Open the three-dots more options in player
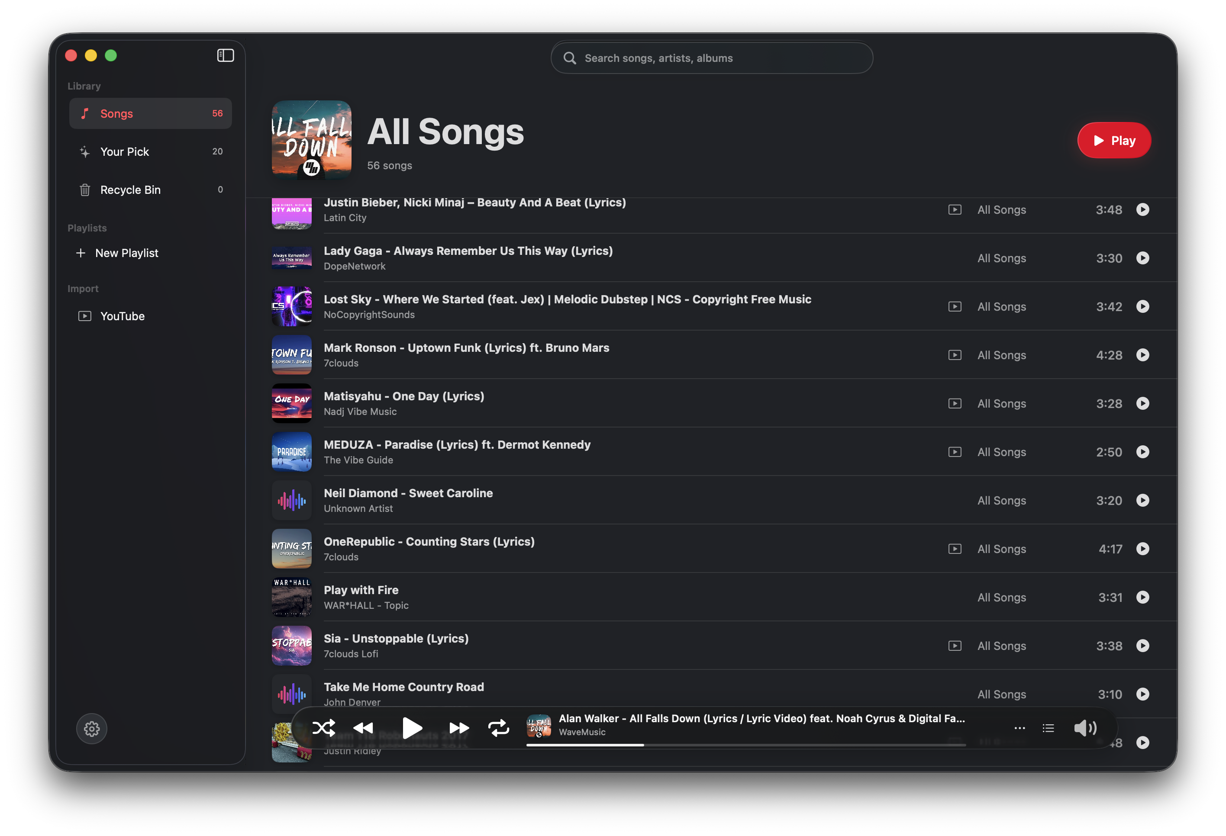This screenshot has width=1226, height=836. pyautogui.click(x=1020, y=728)
